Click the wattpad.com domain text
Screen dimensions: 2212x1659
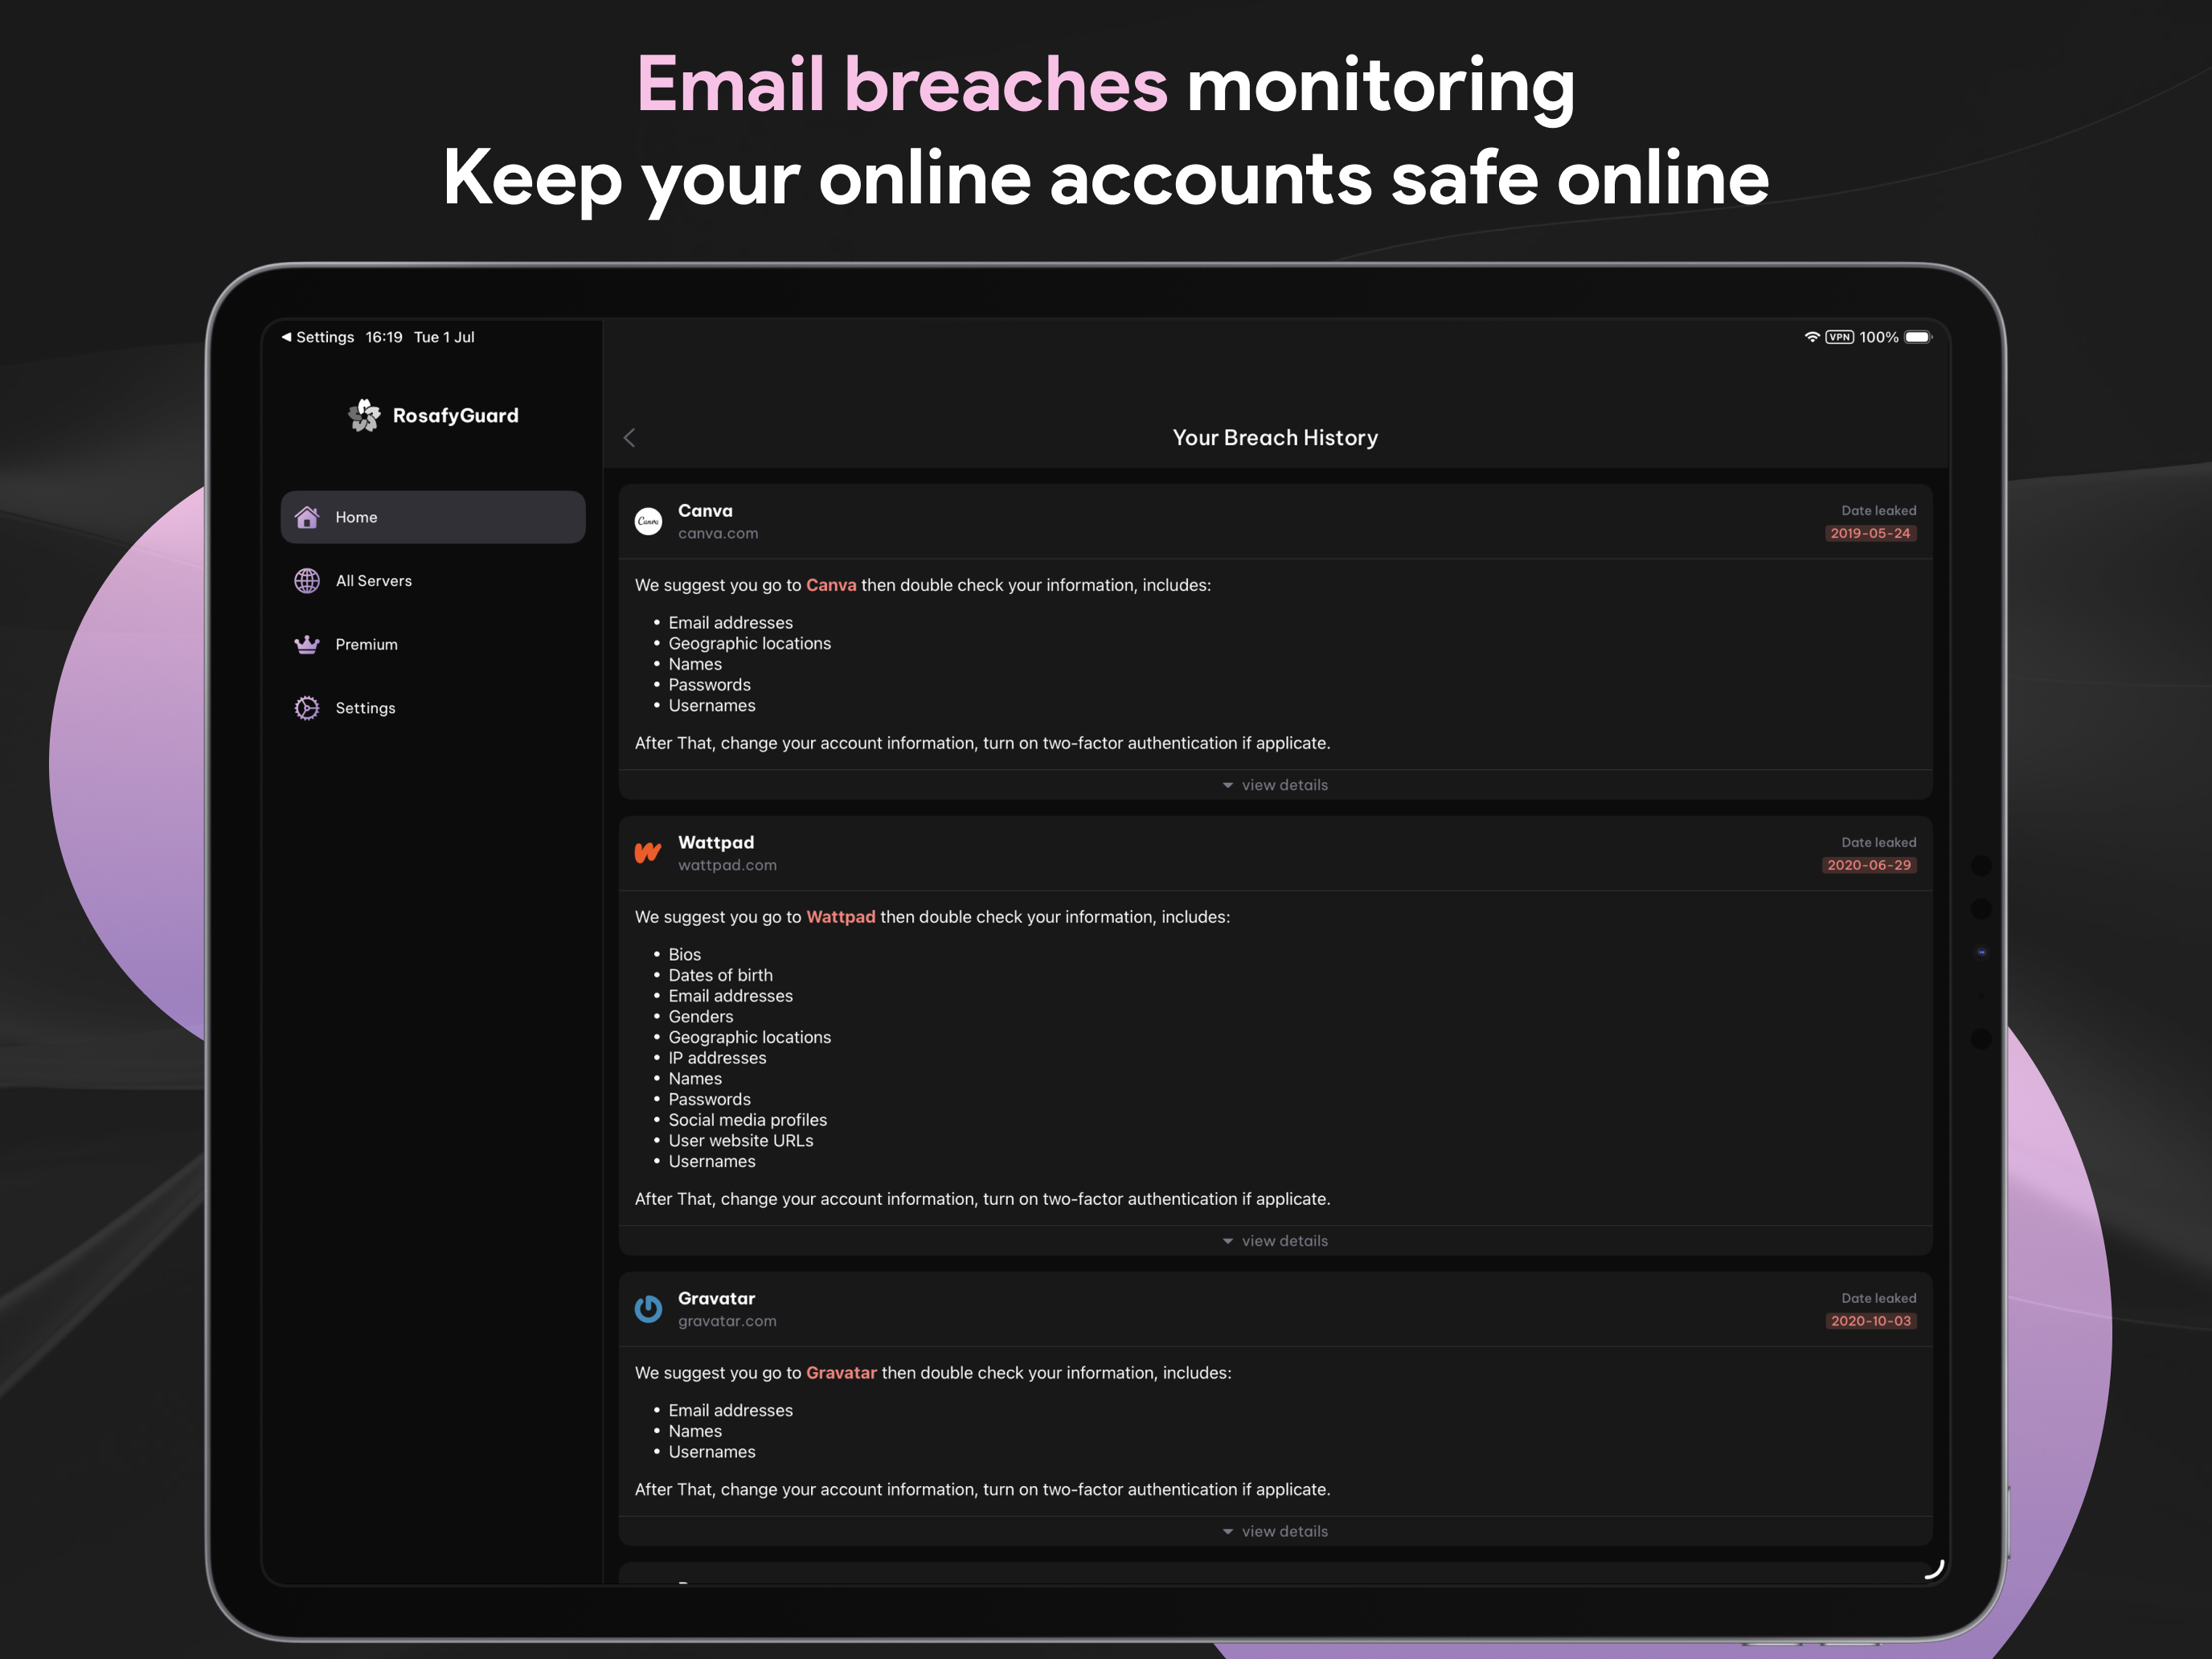pos(727,866)
